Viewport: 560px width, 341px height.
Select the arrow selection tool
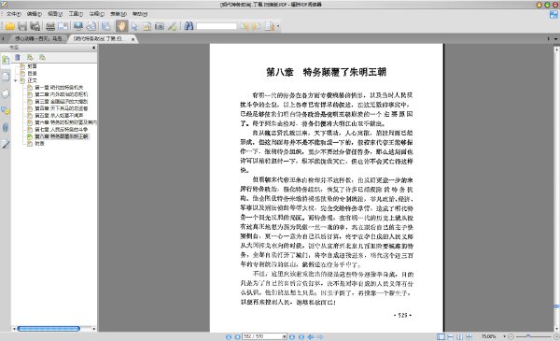pyautogui.click(x=134, y=26)
